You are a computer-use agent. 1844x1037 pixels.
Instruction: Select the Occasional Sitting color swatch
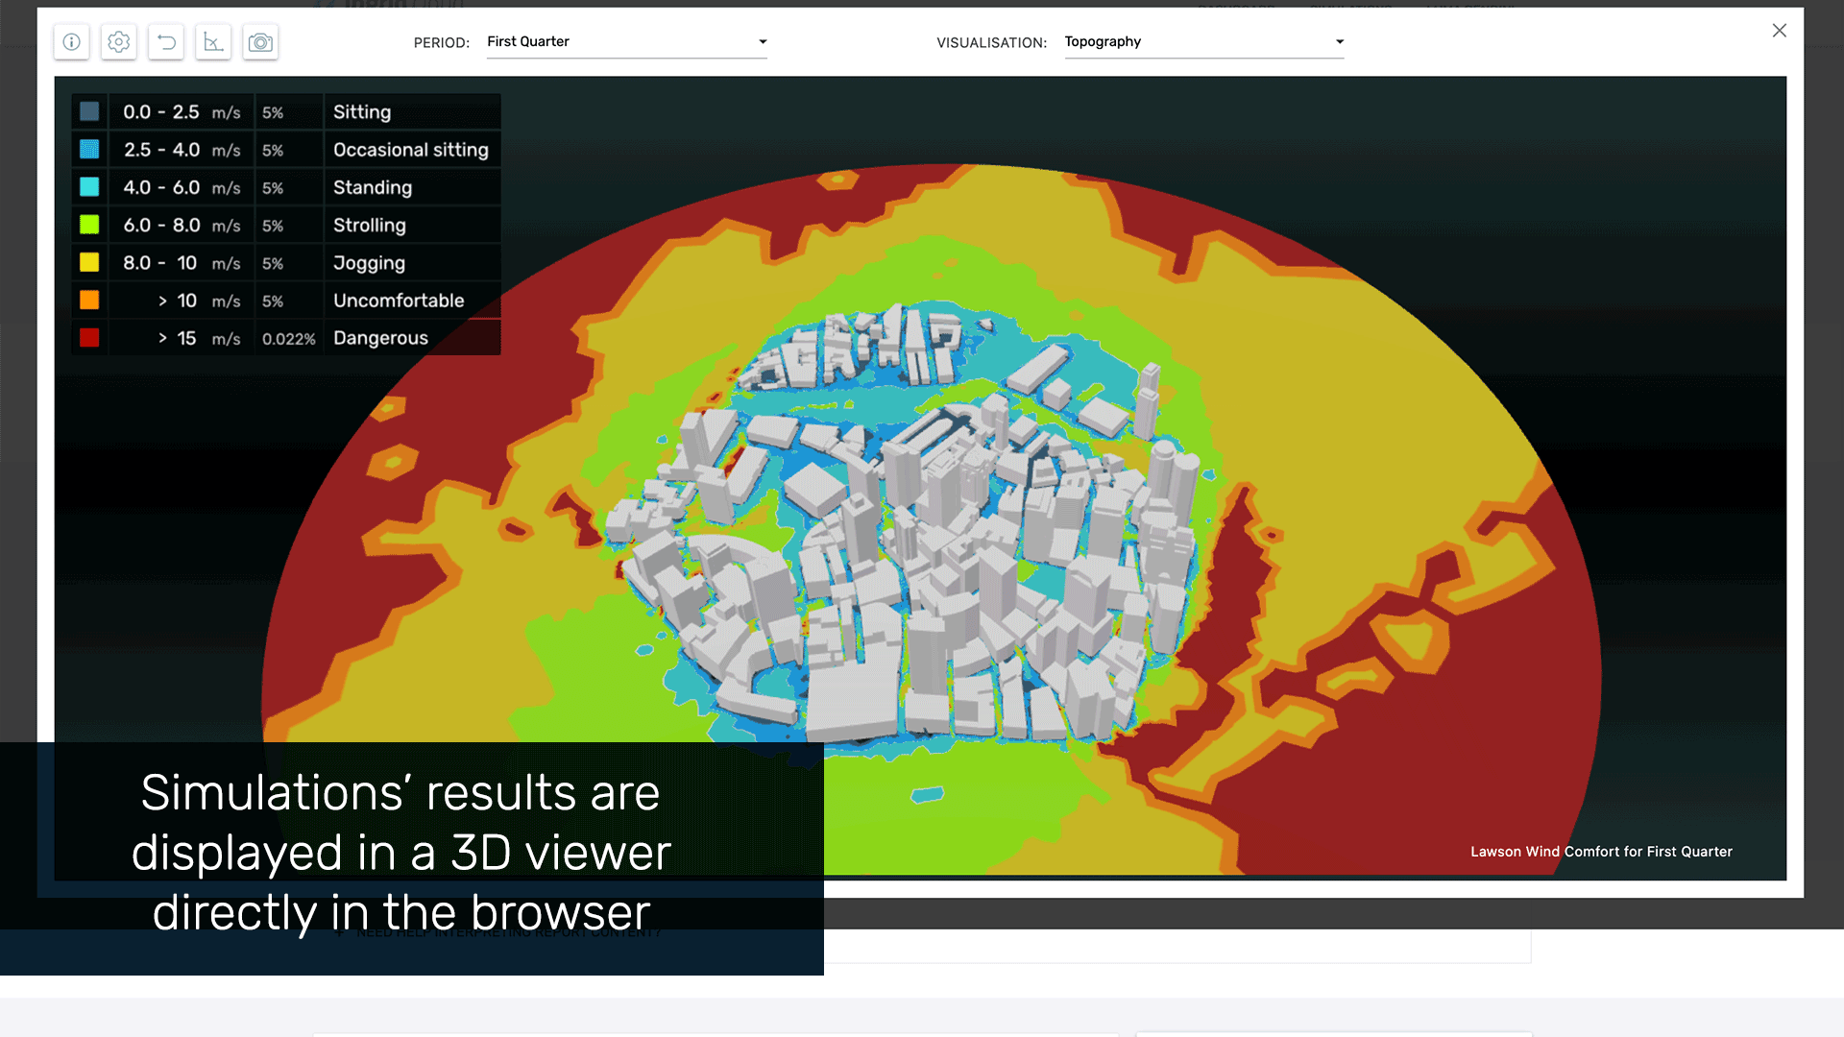coord(89,150)
